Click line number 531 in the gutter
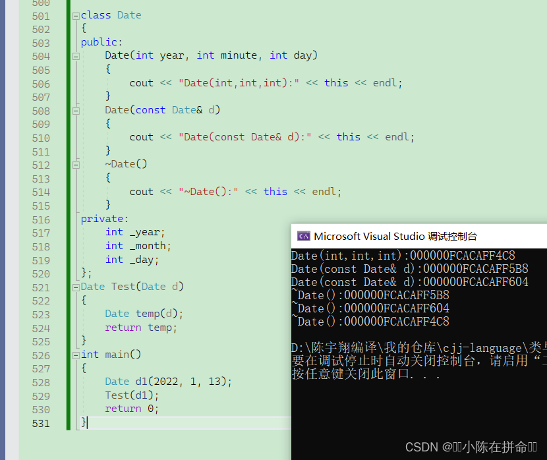 point(41,424)
